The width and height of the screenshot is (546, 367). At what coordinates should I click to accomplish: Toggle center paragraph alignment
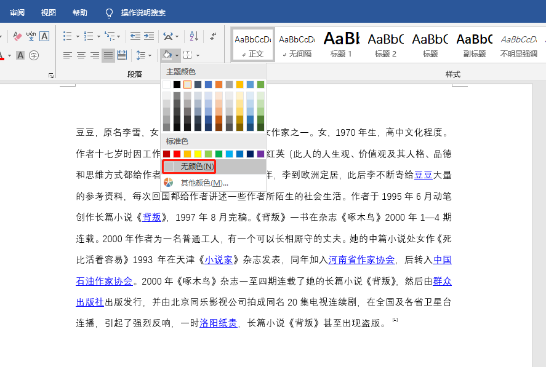[x=81, y=54]
